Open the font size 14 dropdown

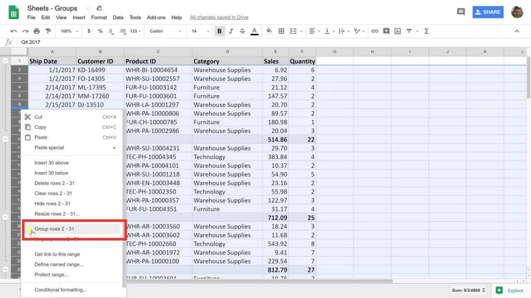(199, 32)
